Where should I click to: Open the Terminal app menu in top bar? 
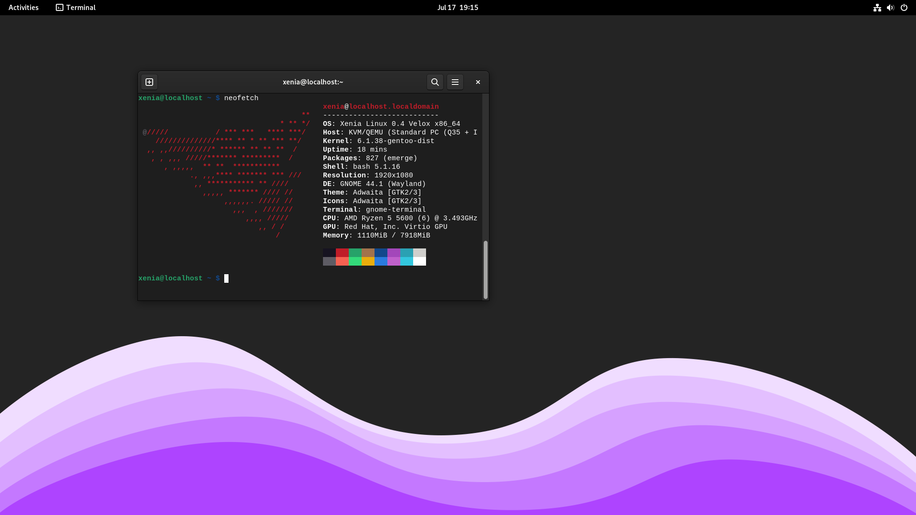coord(76,8)
